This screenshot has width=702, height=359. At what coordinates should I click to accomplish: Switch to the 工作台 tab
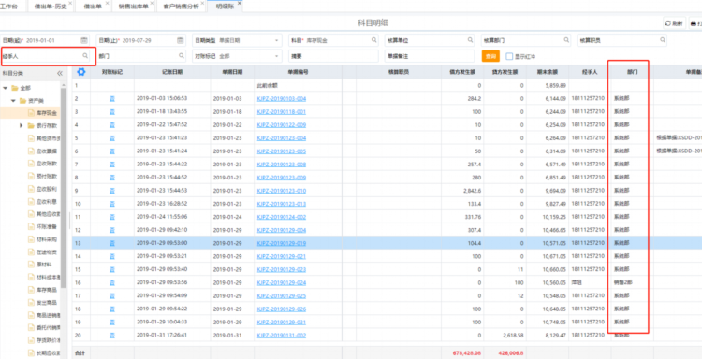[x=9, y=7]
